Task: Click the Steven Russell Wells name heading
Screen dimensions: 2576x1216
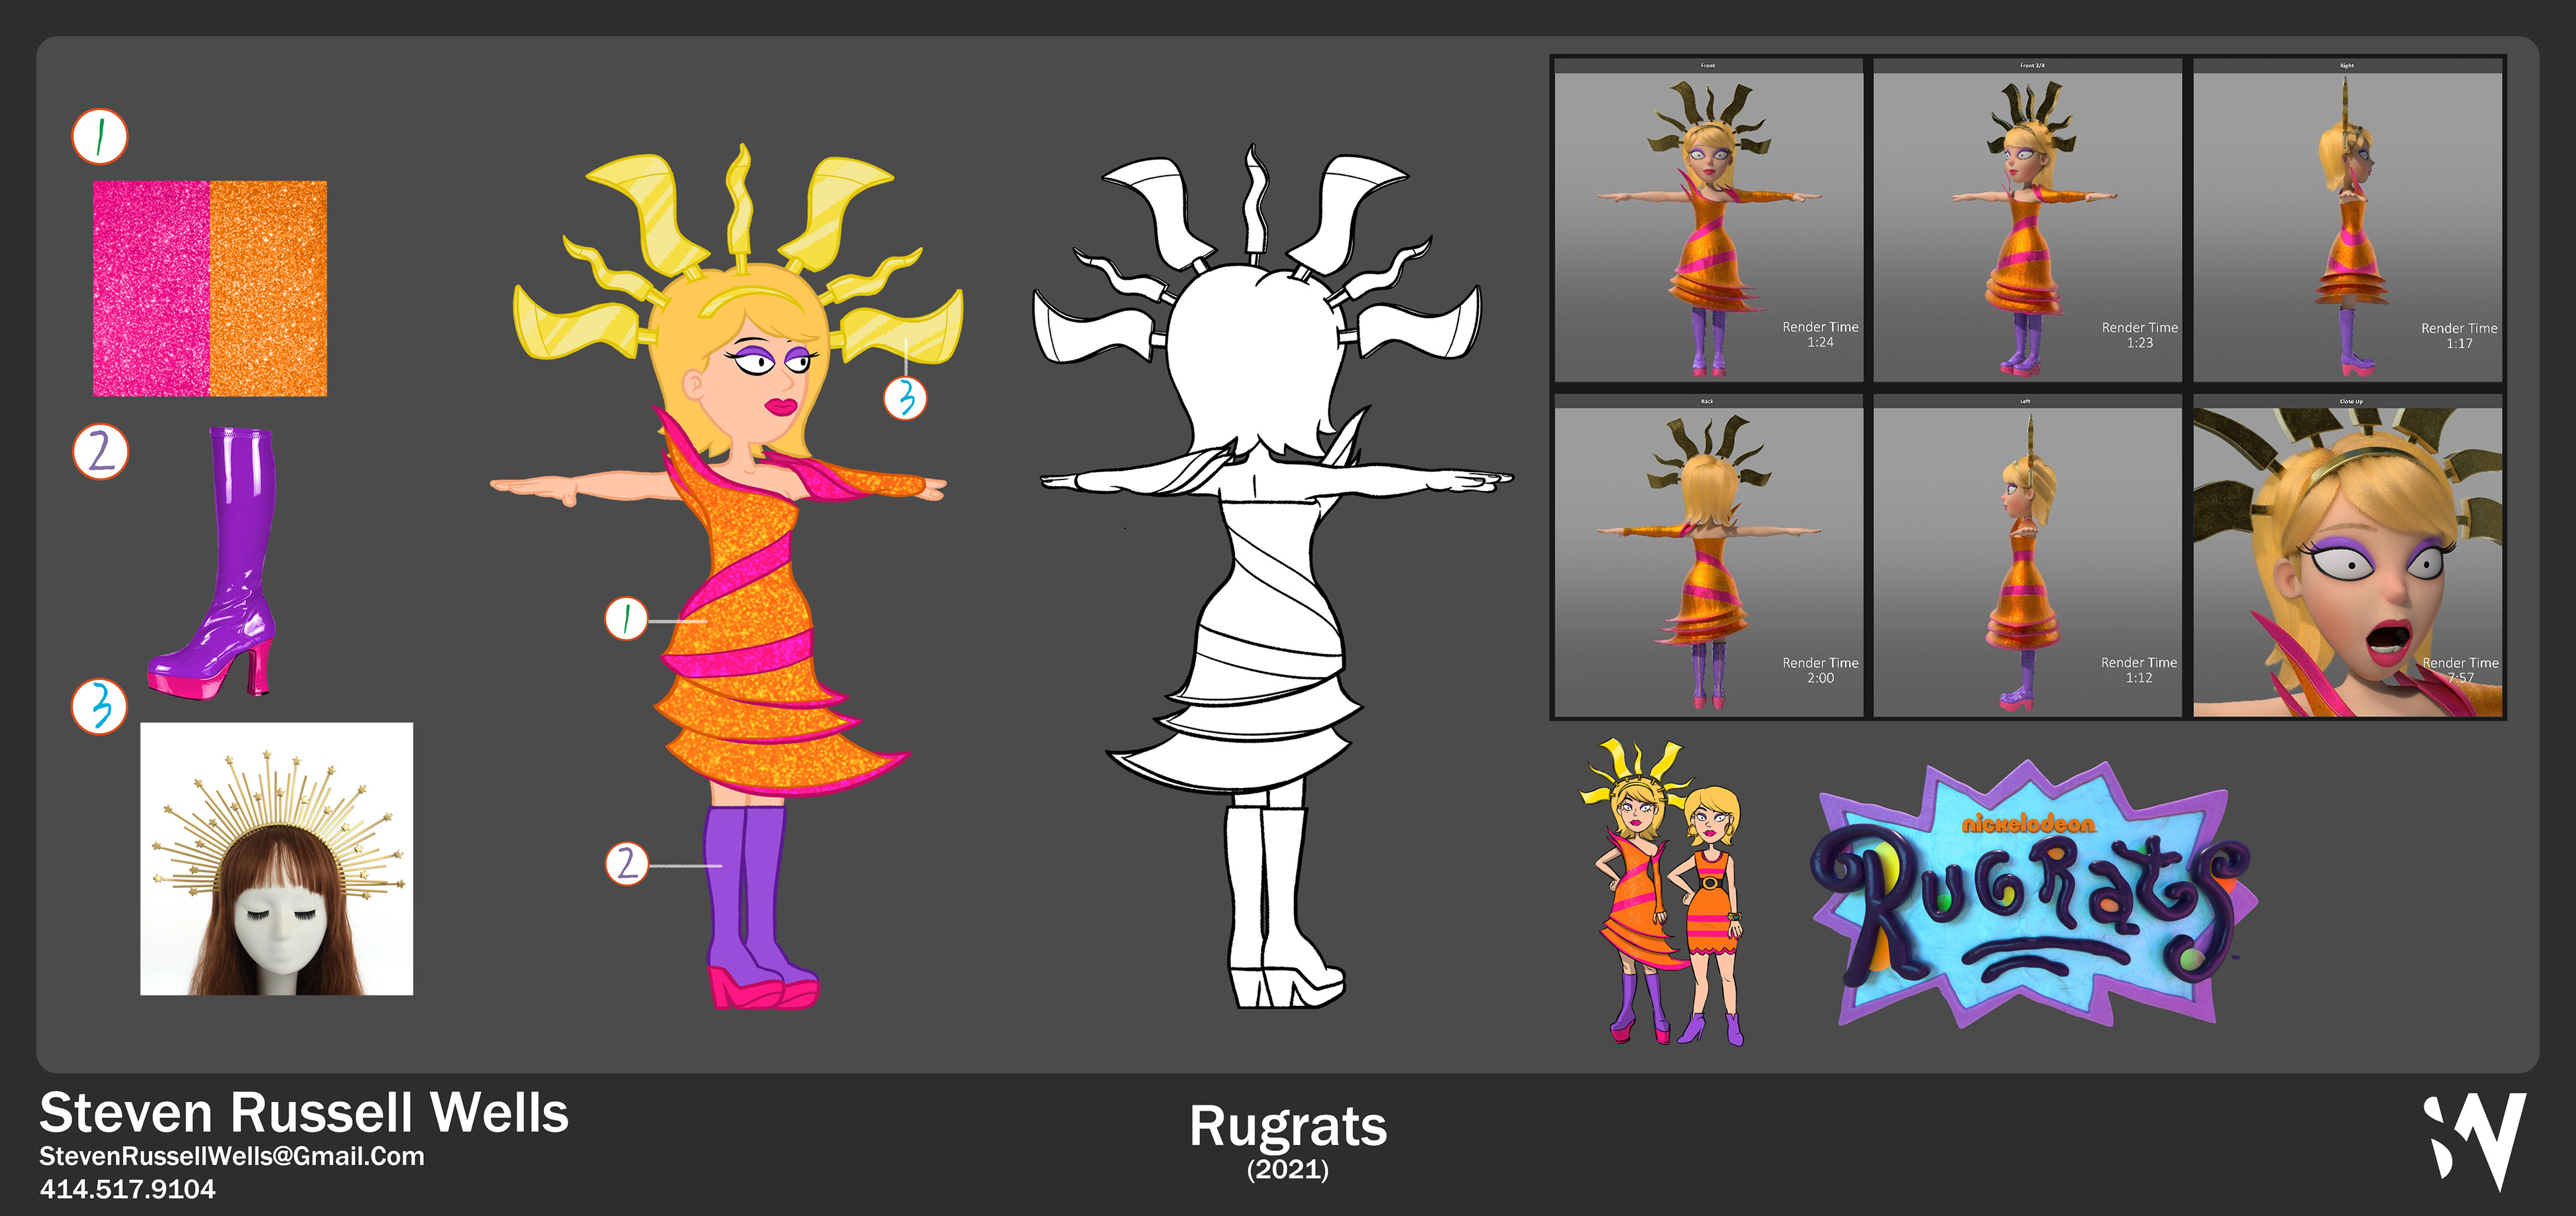Action: [304, 1112]
